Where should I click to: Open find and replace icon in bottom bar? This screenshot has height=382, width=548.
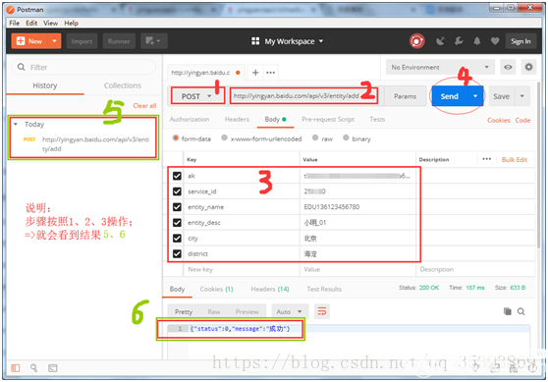pos(34,367)
